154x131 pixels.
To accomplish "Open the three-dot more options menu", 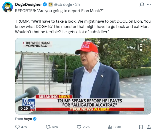I will 149,4.
